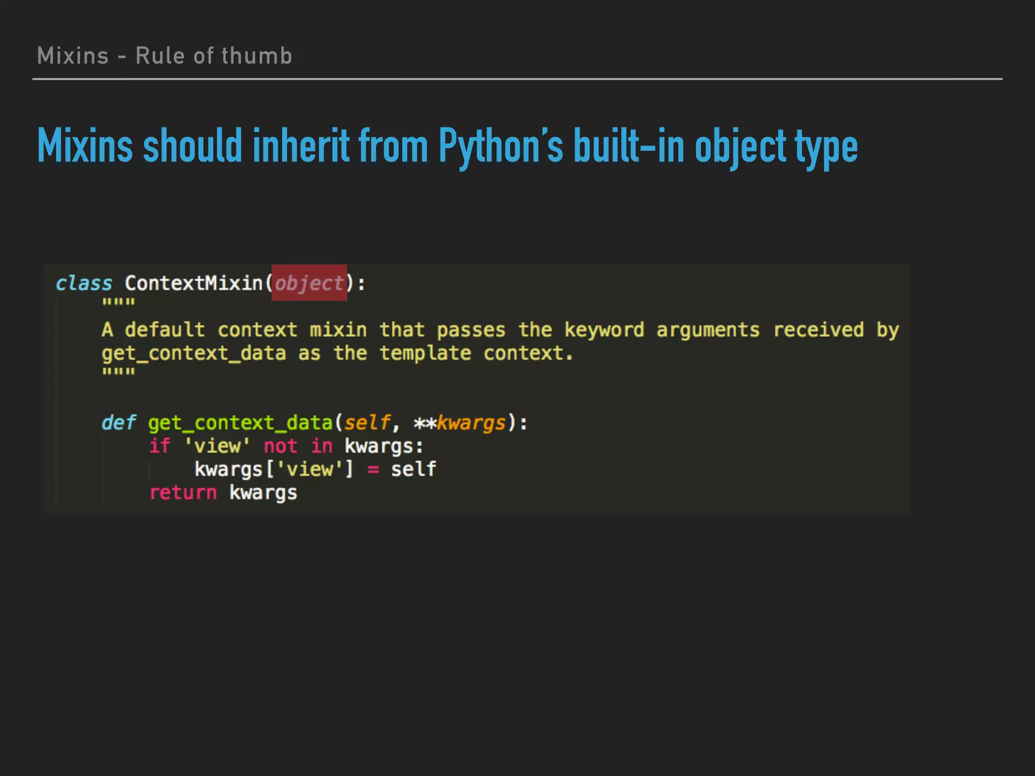Image resolution: width=1035 pixels, height=776 pixels.
Task: Click the 'self' parameter in the method signature
Action: 367,422
